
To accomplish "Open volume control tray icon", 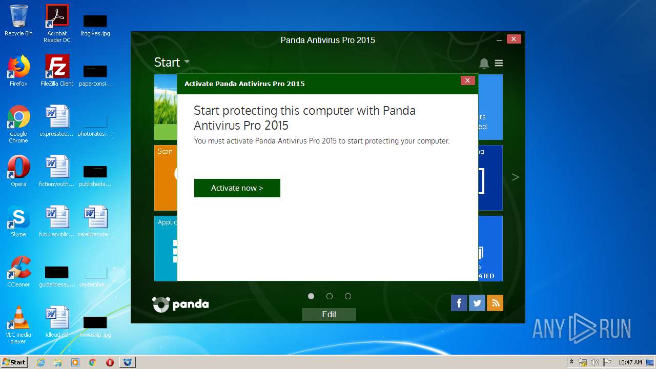I will coord(594,362).
